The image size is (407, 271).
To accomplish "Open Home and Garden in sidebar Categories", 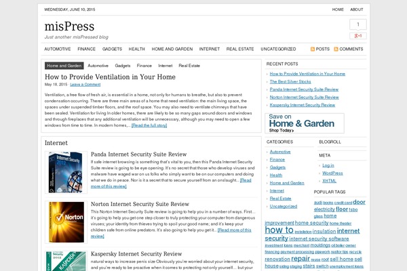I will (x=287, y=183).
